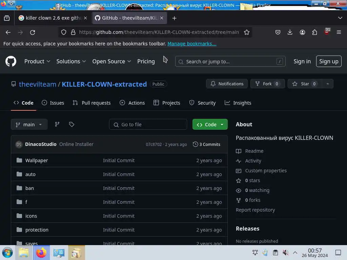Image resolution: width=347 pixels, height=260 pixels.
Task: Open the Firefox tracking protection shield
Action: (x=64, y=32)
